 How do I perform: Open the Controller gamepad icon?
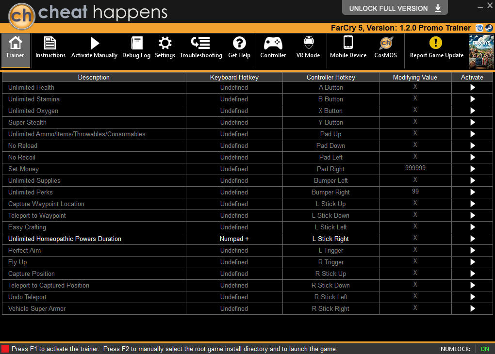point(273,43)
